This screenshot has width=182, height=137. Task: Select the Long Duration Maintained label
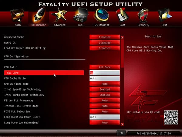pos(21,123)
